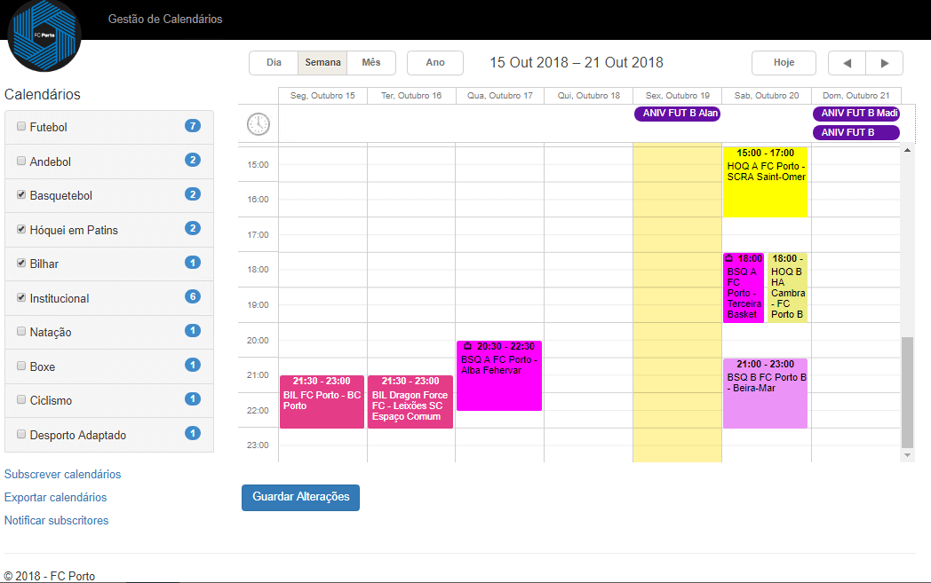Screen dimensions: 931x583
Task: Click the count badge next to Institucional
Action: (193, 297)
